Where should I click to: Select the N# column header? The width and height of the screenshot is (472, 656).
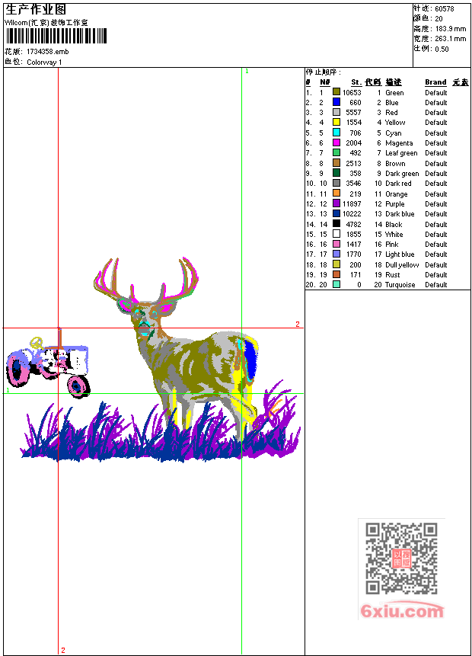(325, 82)
